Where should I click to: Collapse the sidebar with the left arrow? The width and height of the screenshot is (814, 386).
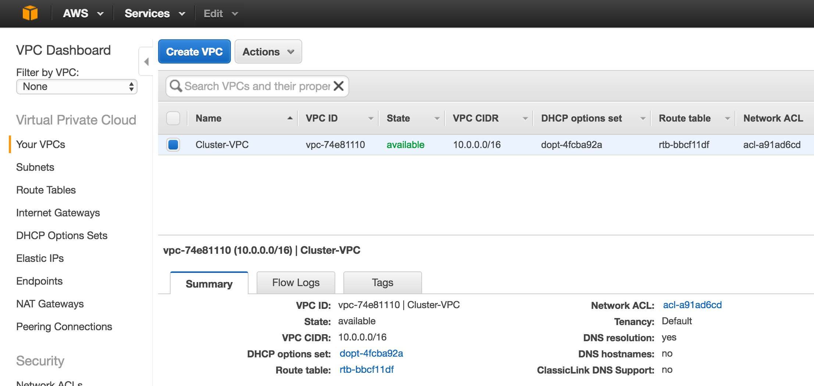pyautogui.click(x=146, y=62)
